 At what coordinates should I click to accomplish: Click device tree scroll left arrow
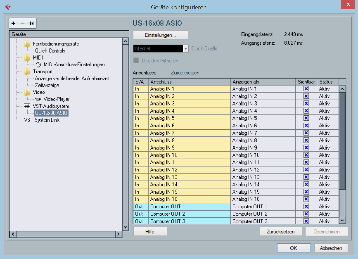[13, 234]
